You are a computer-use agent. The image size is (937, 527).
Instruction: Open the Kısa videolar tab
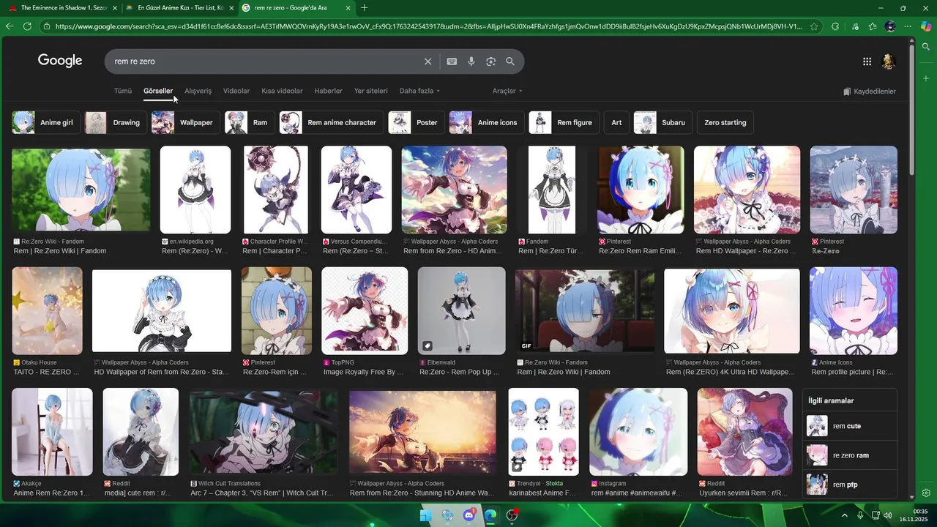(x=282, y=91)
